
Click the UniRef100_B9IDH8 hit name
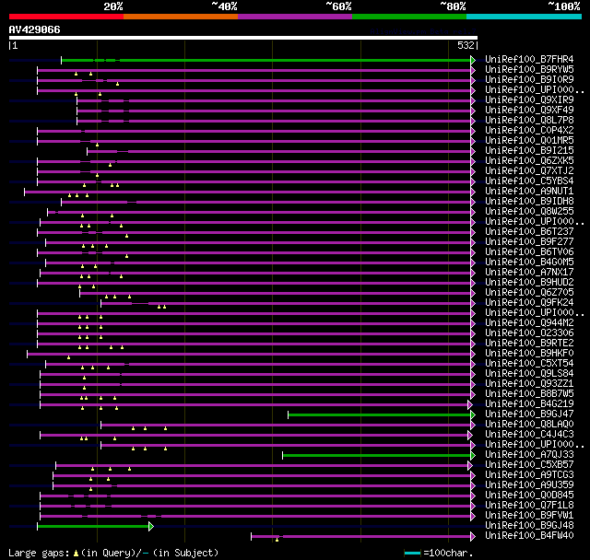(x=529, y=202)
